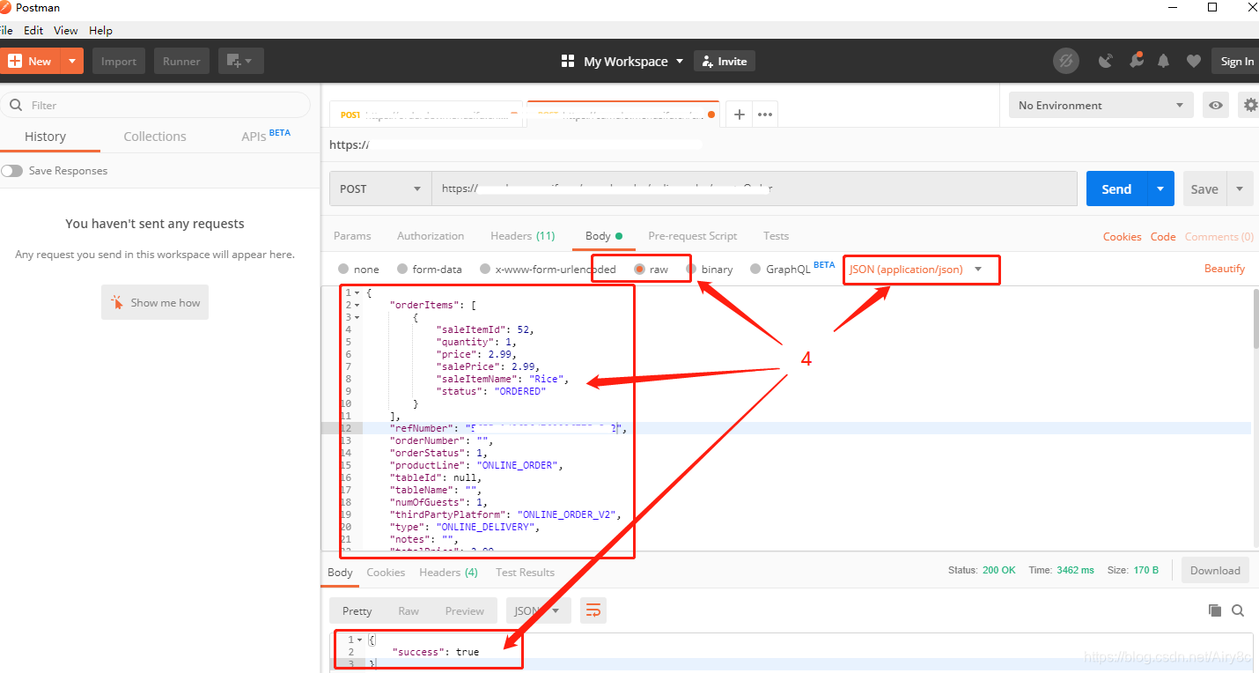Screen dimensions: 1259x673
Task: Open the notifications bell
Action: pos(1164,61)
